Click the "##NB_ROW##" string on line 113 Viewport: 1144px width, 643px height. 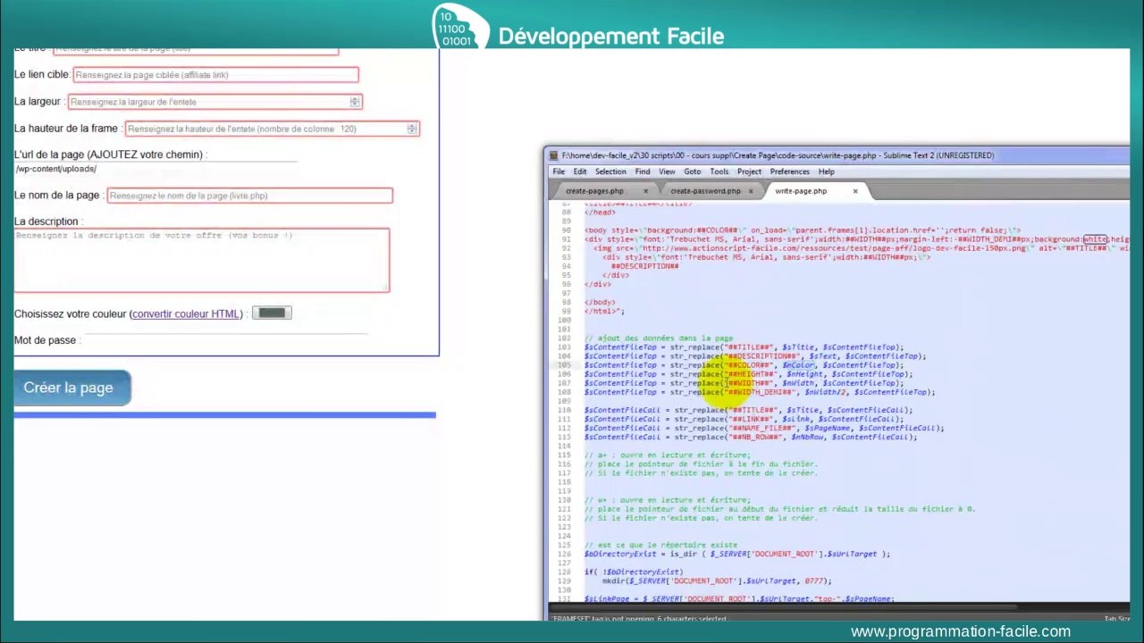(x=755, y=437)
